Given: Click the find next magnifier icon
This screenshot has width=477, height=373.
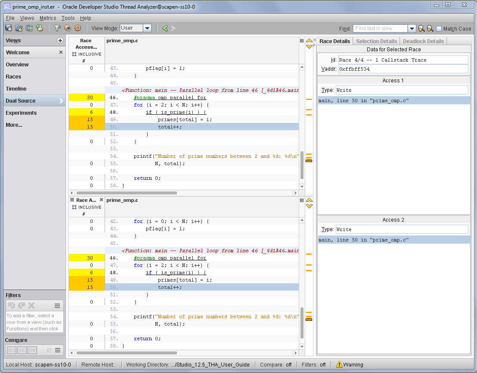Looking at the screenshot, I should [x=430, y=28].
